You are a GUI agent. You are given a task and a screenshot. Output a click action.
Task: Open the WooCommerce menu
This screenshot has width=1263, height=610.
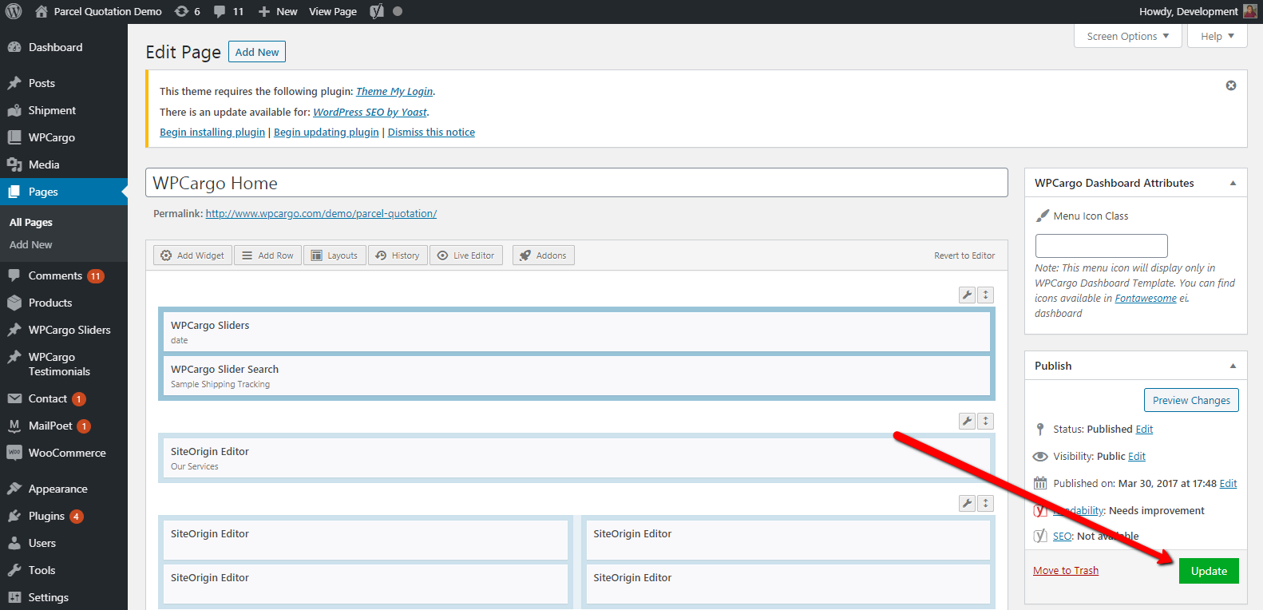[x=64, y=453]
